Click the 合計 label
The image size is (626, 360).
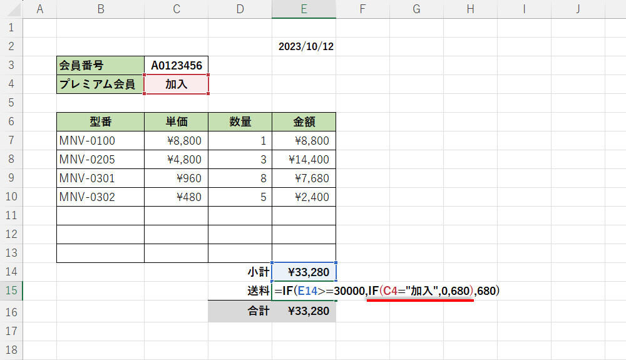coord(259,311)
